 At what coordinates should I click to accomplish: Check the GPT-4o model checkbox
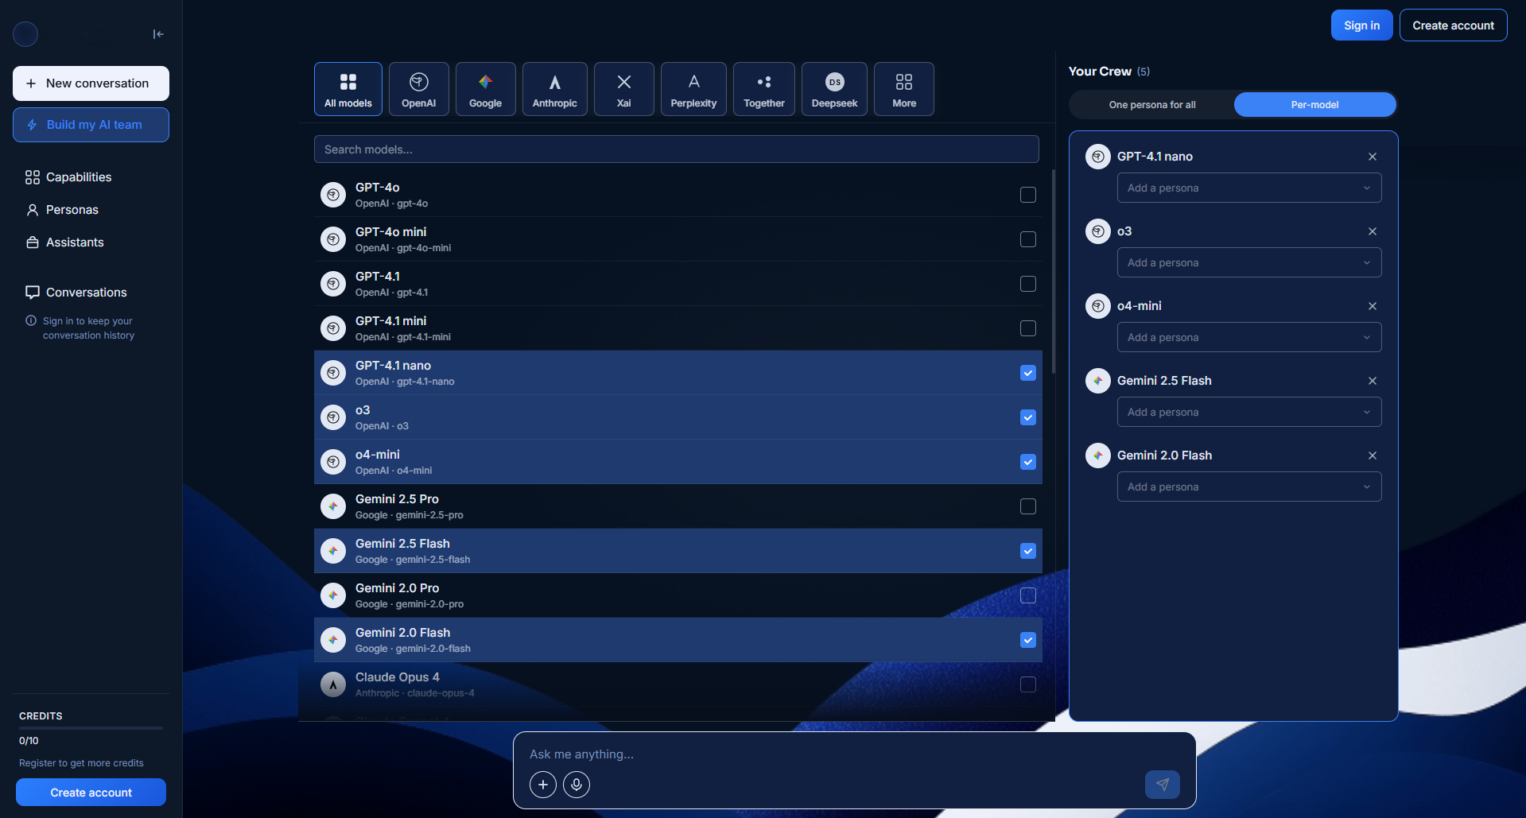click(1028, 195)
